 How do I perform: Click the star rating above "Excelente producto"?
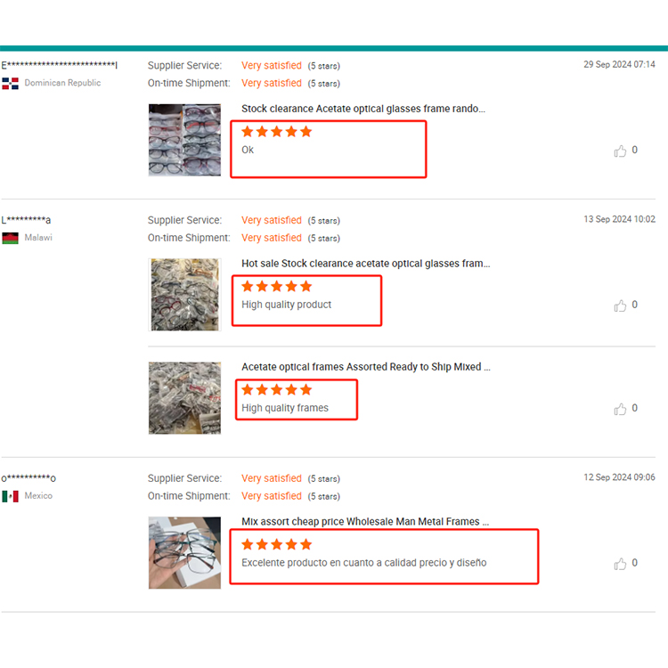pos(276,544)
